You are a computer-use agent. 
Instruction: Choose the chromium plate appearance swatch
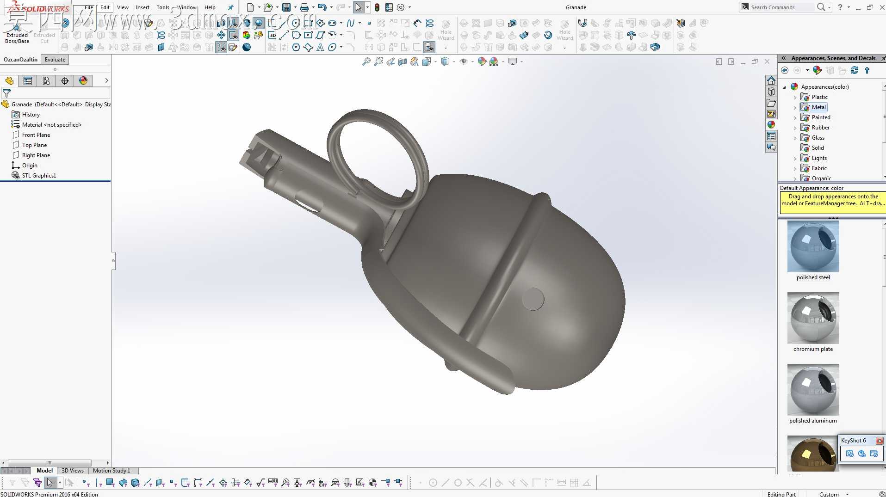(x=813, y=318)
